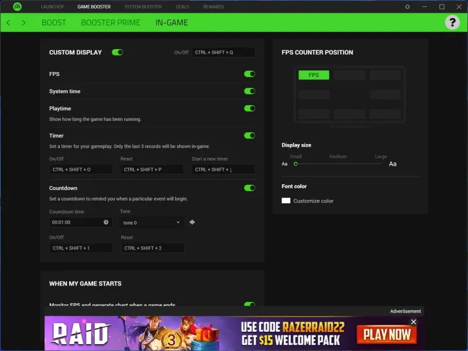
Task: Preview the countdown tone sound icon
Action: pos(192,222)
